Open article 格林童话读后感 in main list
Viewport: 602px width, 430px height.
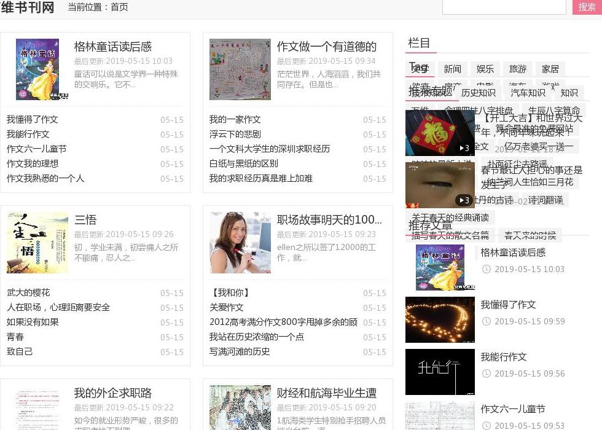pyautogui.click(x=113, y=47)
